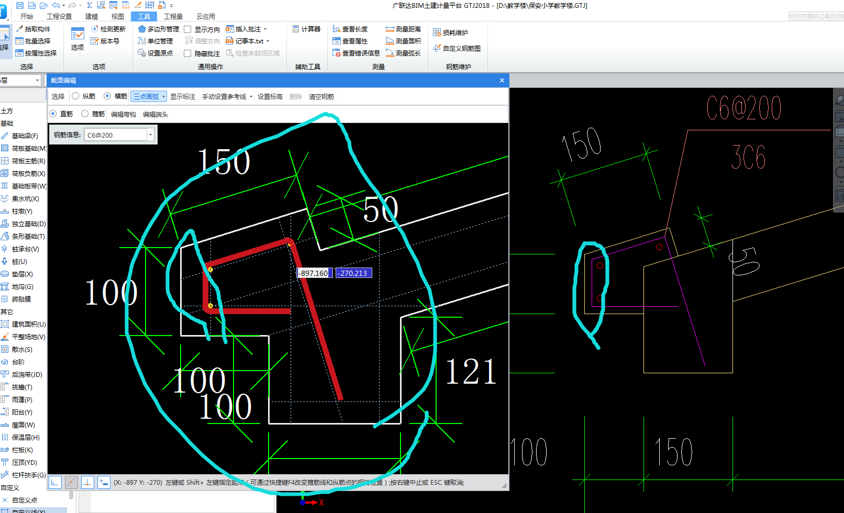Viewport: 844px width, 513px height.
Task: Expand the 手动设置参考线 dropdown arrow
Action: coord(251,96)
